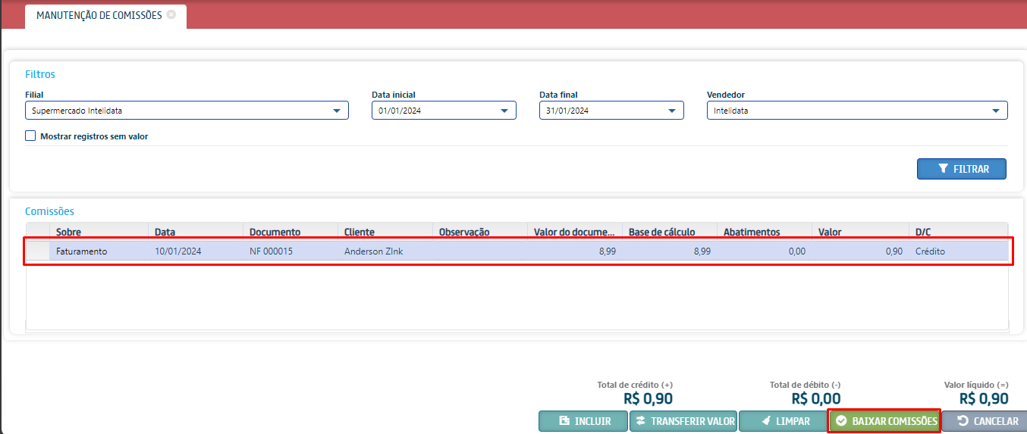Click the row selector cell of first row
The image size is (1027, 434).
click(x=38, y=251)
